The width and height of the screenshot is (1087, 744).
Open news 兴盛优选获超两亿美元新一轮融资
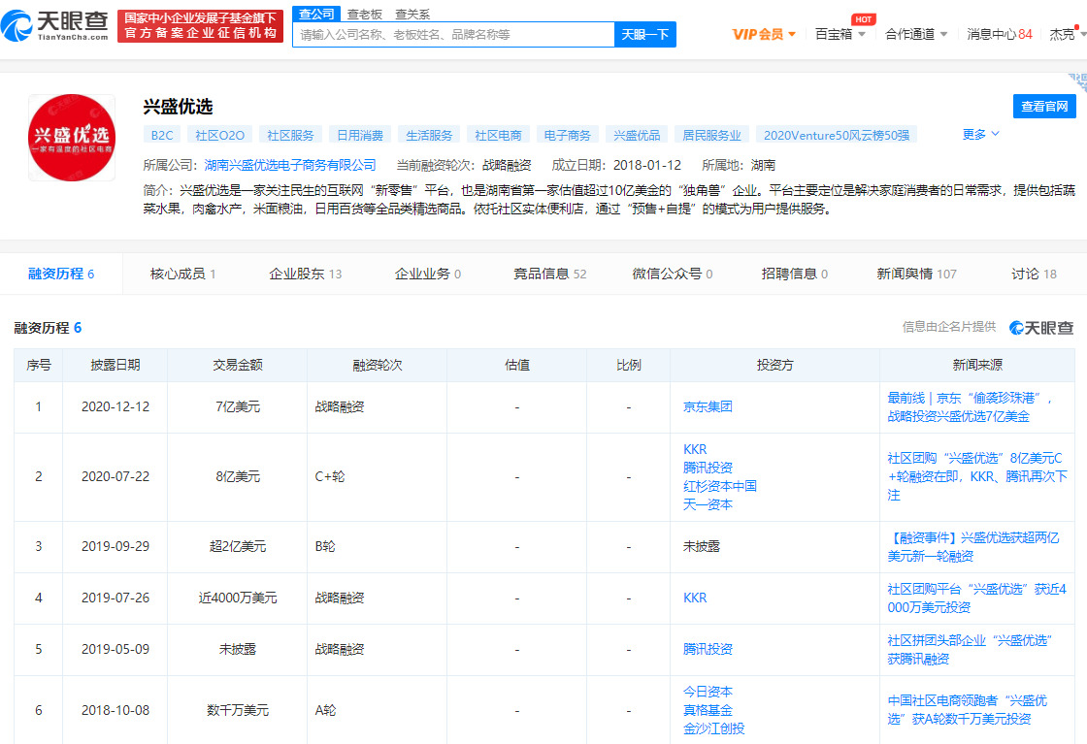coord(973,546)
